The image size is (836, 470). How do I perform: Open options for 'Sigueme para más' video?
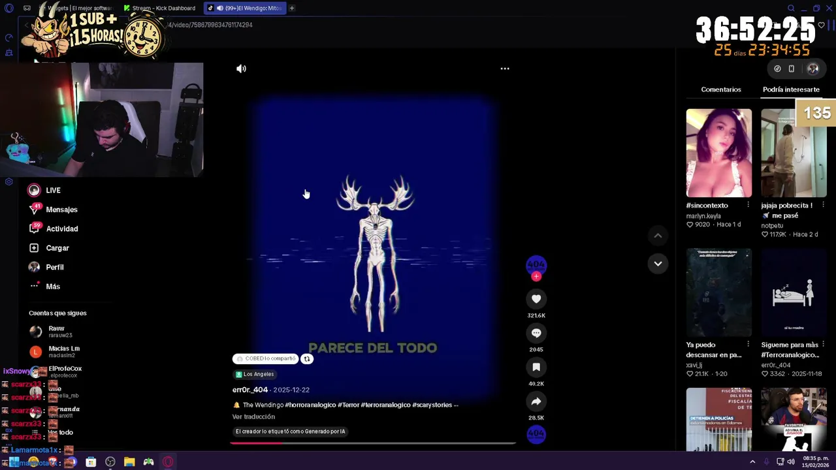point(823,344)
